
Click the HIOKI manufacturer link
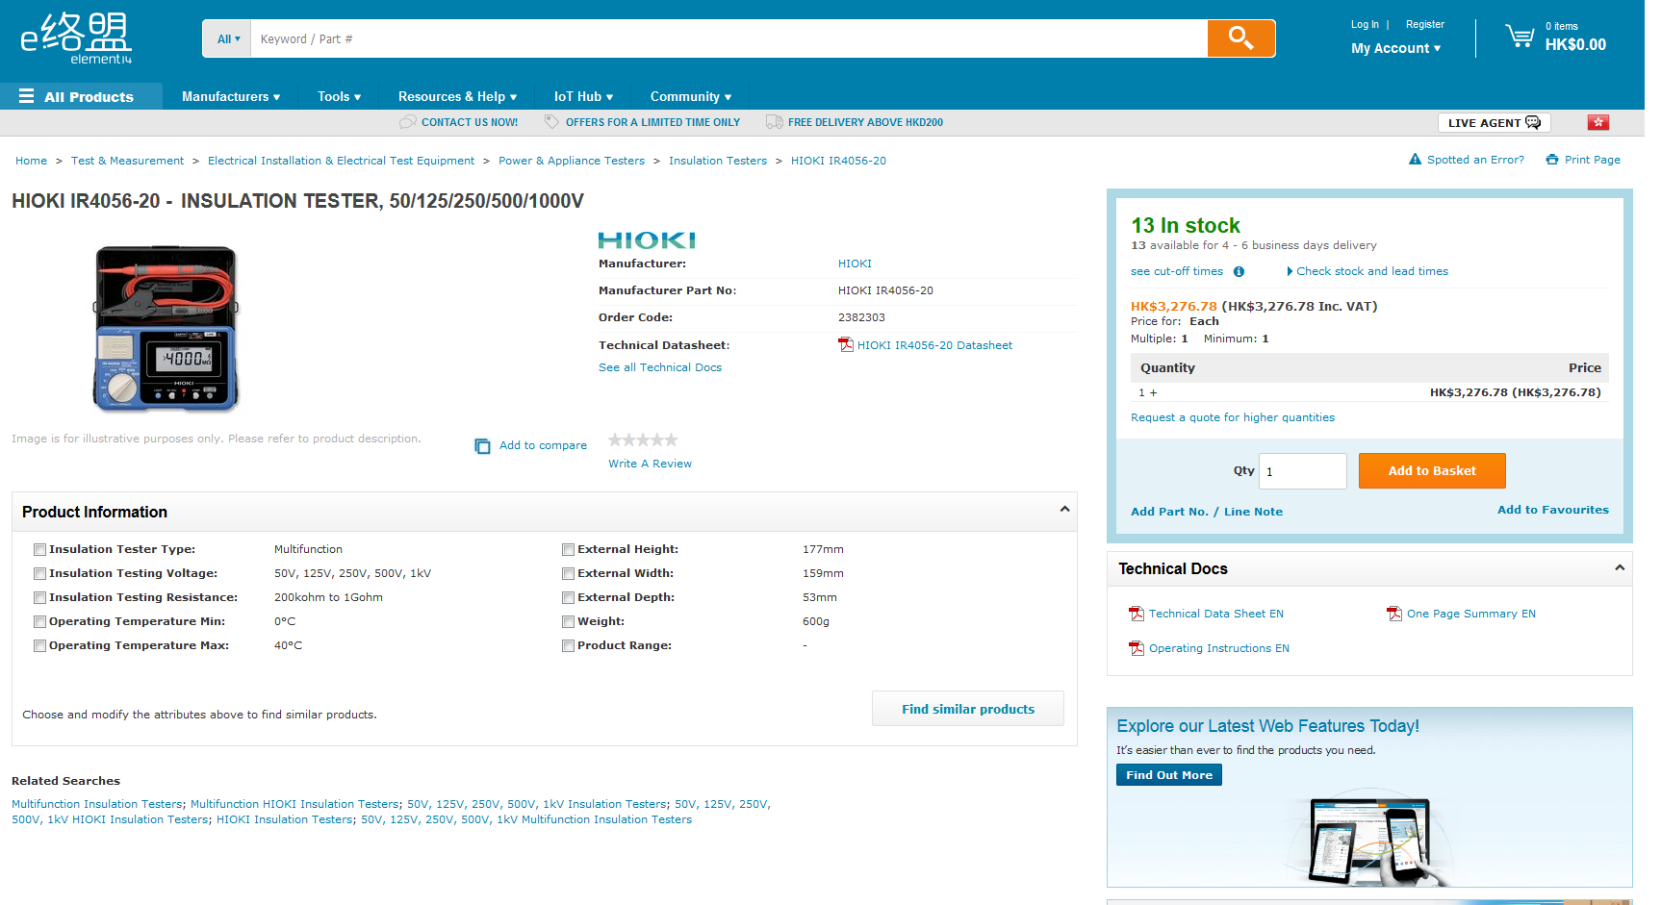(855, 264)
